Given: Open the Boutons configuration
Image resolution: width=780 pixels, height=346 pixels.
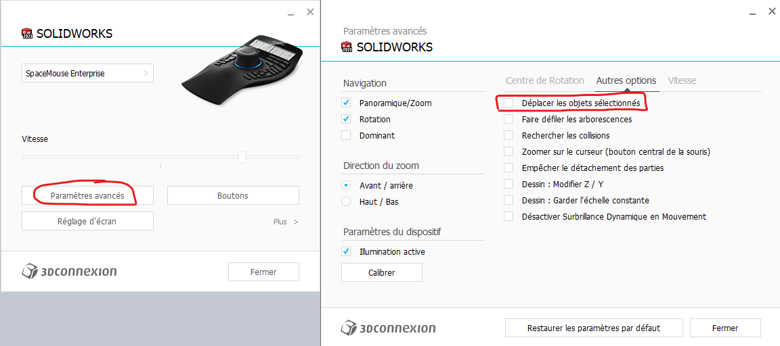Looking at the screenshot, I should click(x=233, y=195).
